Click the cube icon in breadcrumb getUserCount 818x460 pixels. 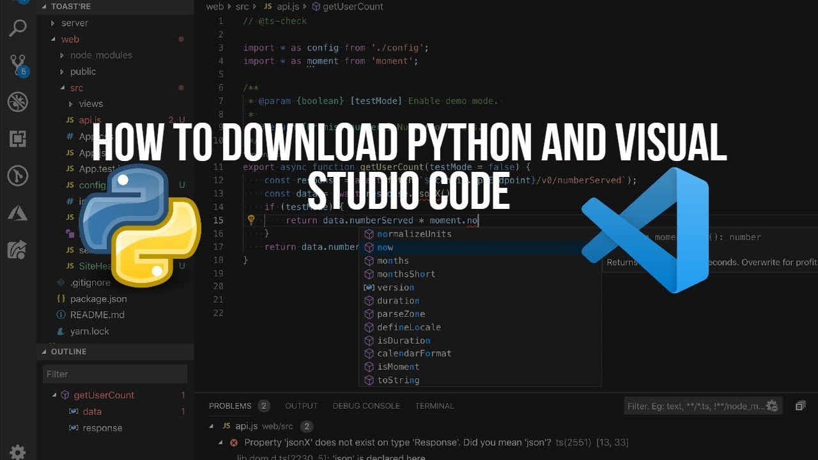click(315, 6)
